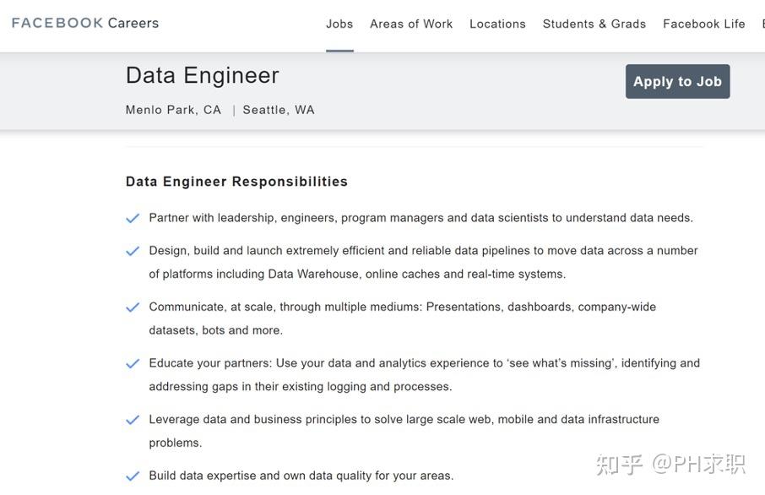Click text 'datasets, bots and more.'
The image size is (765, 495).
[215, 330]
